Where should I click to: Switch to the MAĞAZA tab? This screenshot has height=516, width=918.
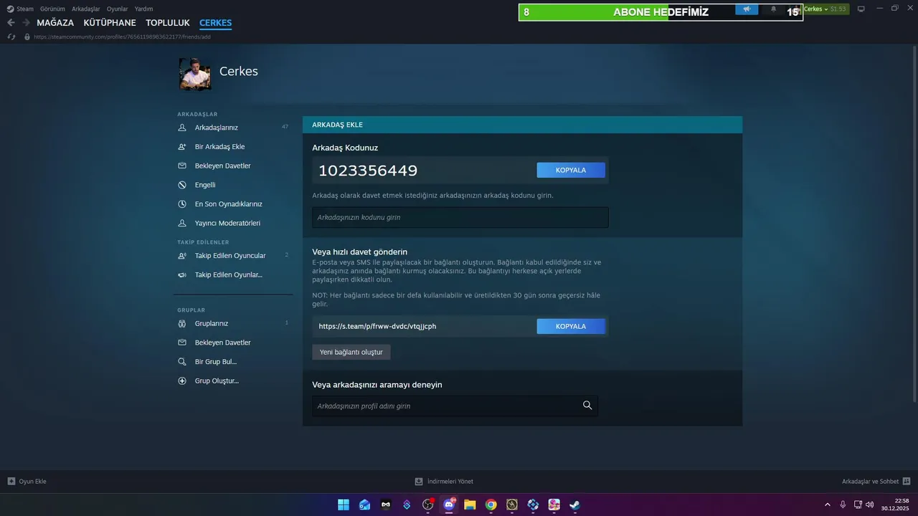[x=55, y=23]
